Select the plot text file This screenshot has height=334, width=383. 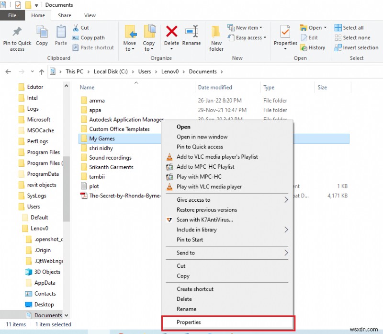(x=94, y=186)
